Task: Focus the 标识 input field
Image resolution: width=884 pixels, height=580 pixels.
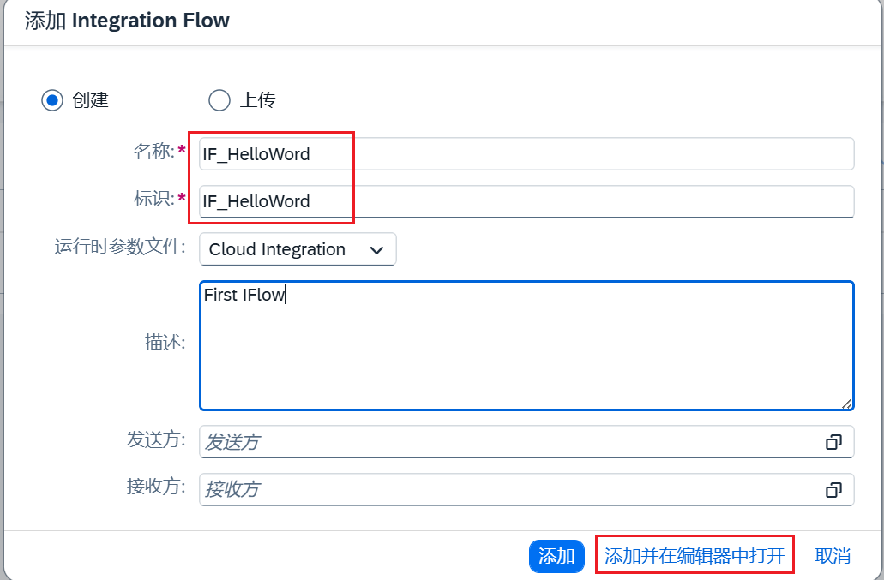Action: tap(526, 202)
